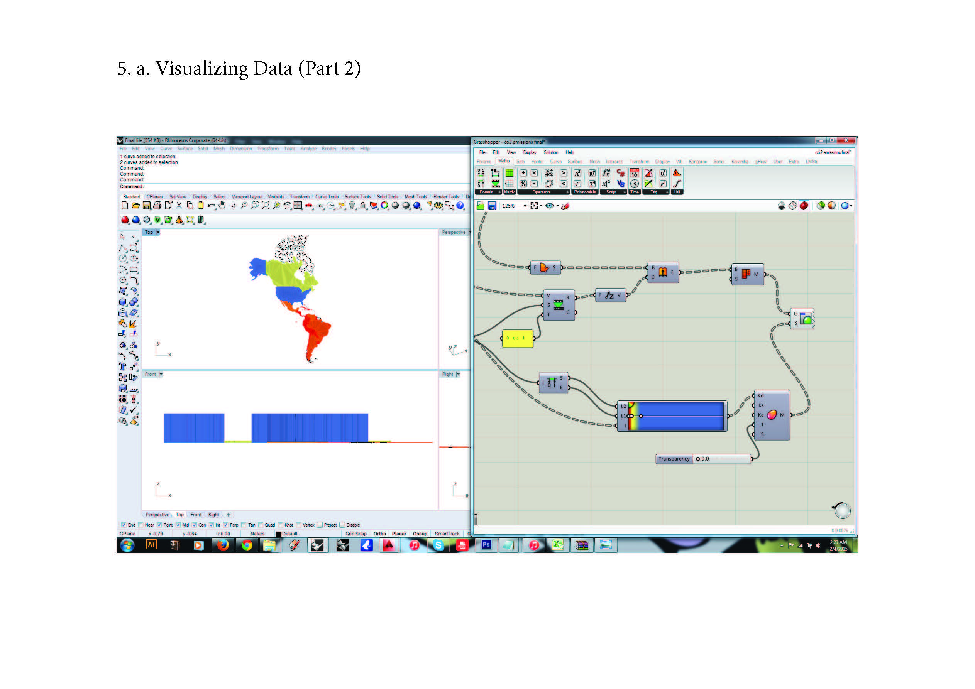Viewport: 975px width, 689px height.
Task: Enable the Quad osnap checkbox
Action: 261,525
